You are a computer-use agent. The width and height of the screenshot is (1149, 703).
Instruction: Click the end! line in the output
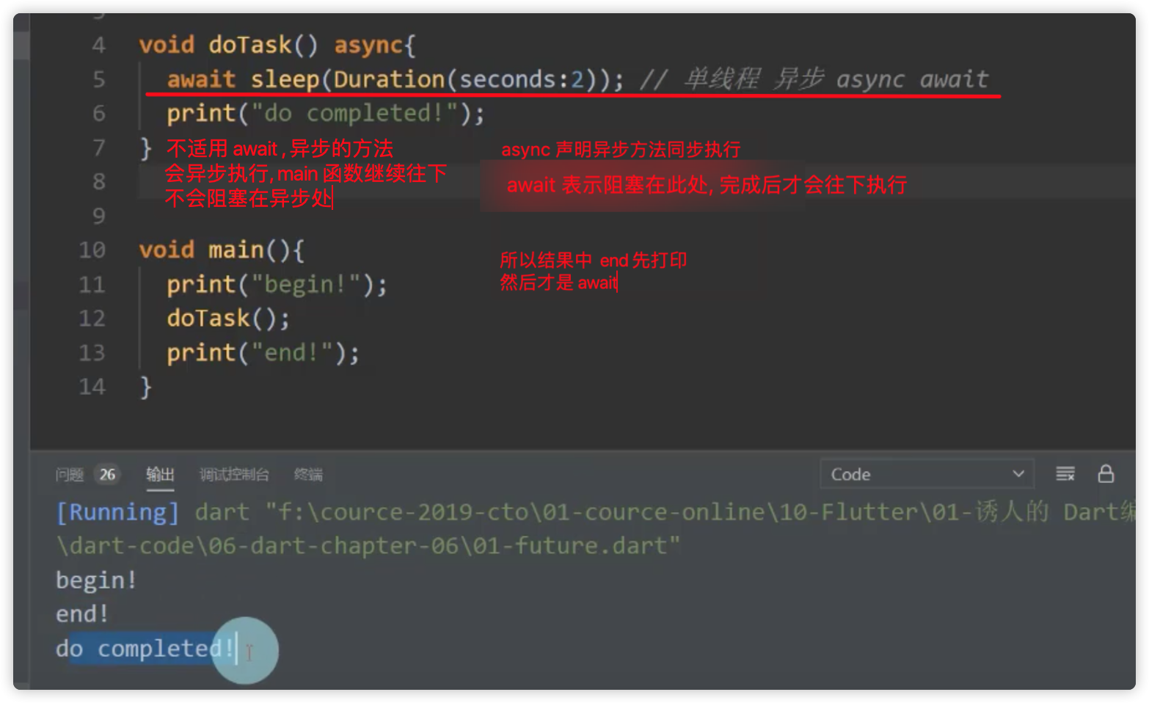(82, 614)
